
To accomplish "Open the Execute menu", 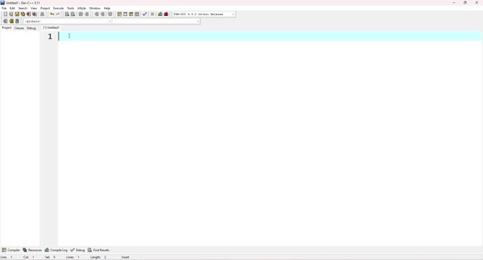I will pyautogui.click(x=59, y=9).
